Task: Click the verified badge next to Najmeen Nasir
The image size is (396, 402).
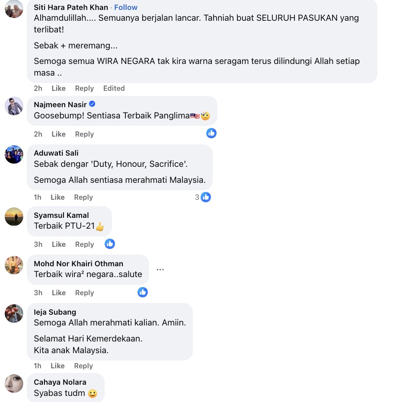Action: pyautogui.click(x=92, y=104)
